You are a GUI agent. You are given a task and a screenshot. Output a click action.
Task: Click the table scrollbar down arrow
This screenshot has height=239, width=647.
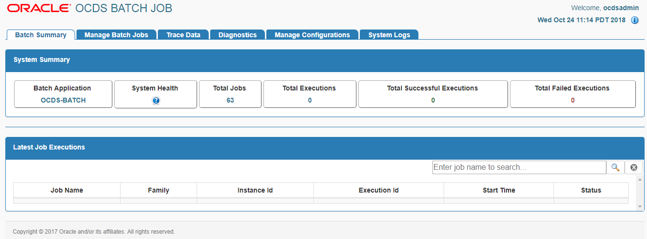click(640, 207)
